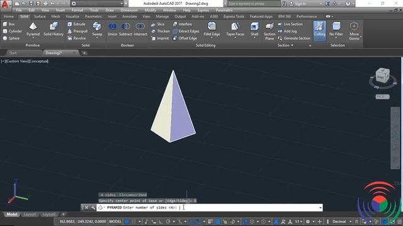Click the viewport Custom View label
Viewport: 403px width, 226px height.
16,62
